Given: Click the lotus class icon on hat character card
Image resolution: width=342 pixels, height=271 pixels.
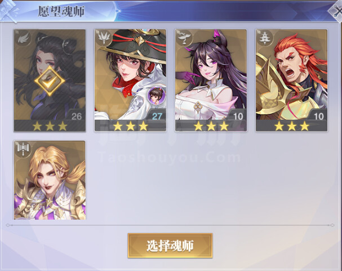Looking at the screenshot, I should 103,38.
